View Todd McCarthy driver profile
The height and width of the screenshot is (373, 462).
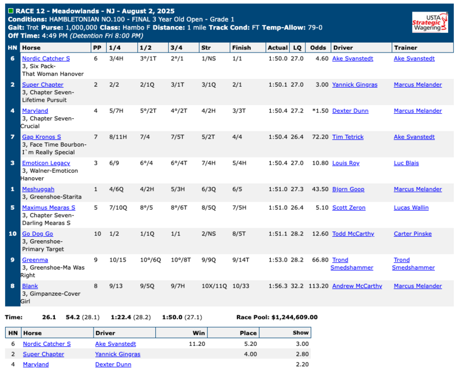pyautogui.click(x=353, y=234)
